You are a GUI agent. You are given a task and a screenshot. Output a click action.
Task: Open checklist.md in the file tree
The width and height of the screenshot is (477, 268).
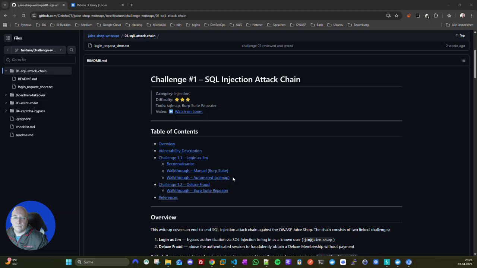pyautogui.click(x=25, y=127)
